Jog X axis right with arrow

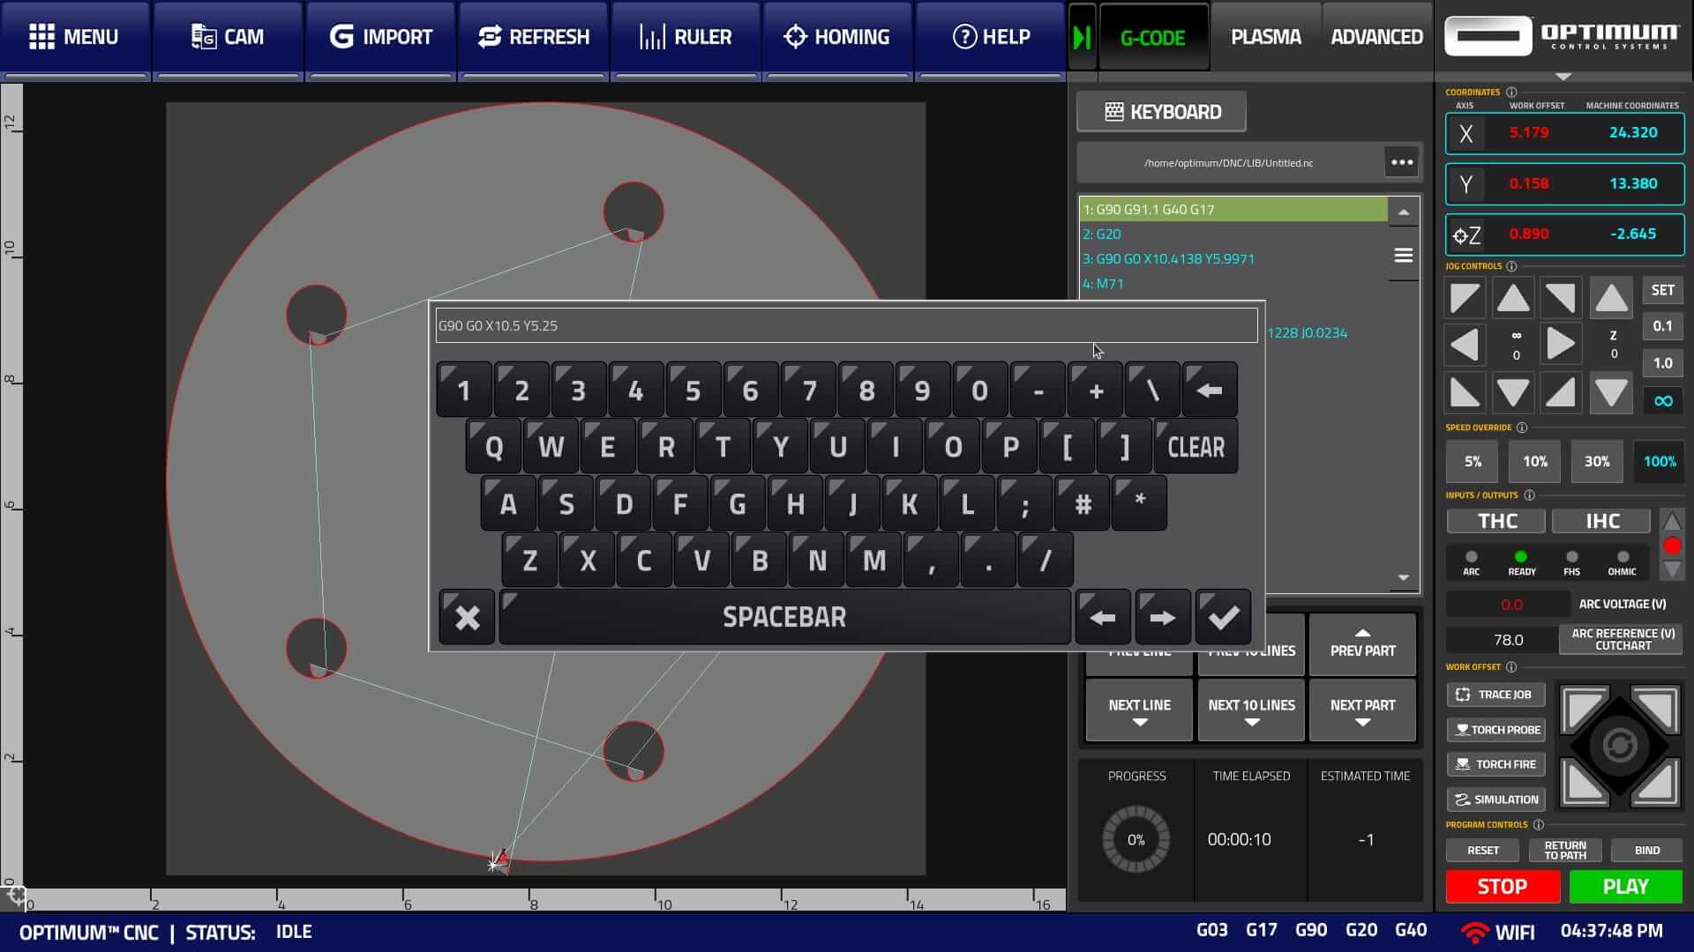tap(1560, 343)
